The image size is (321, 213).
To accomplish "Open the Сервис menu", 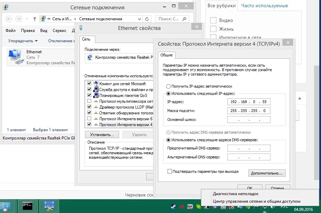I will tap(60, 31).
